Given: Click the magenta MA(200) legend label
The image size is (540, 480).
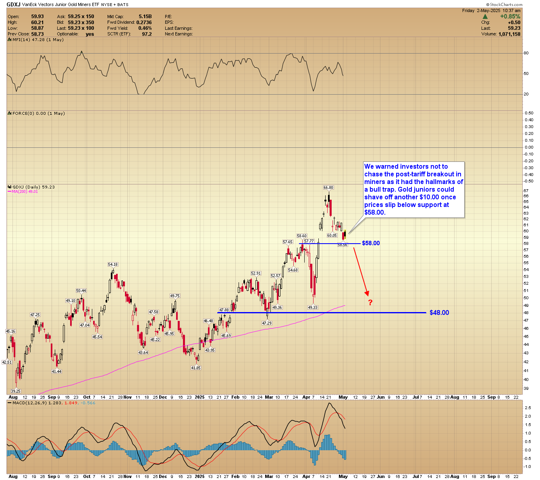Looking at the screenshot, I should click(23, 192).
